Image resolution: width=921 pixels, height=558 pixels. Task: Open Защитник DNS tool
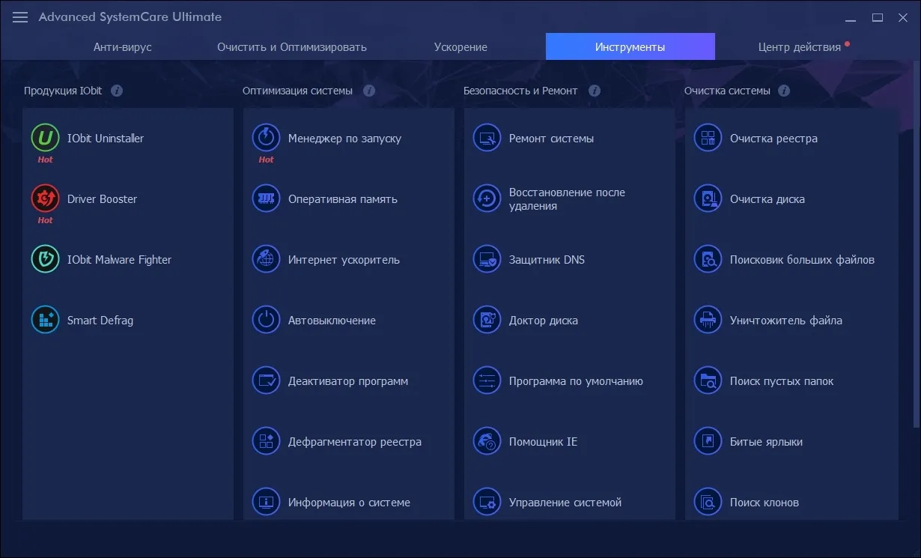[x=547, y=260]
